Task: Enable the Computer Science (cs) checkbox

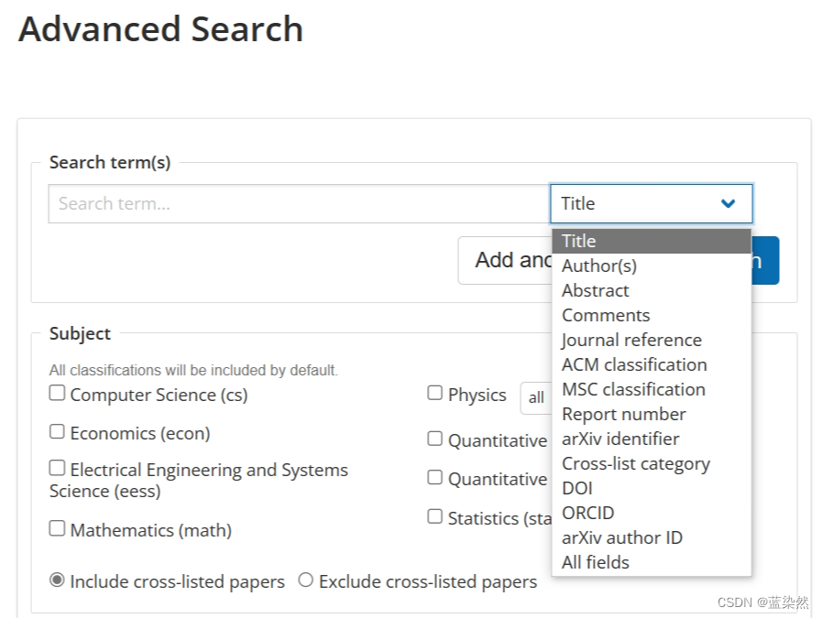Action: click(x=58, y=394)
